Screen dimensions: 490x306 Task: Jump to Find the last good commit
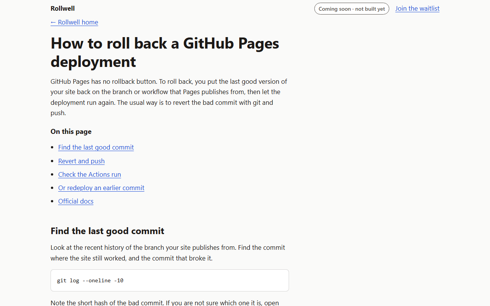[96, 147]
